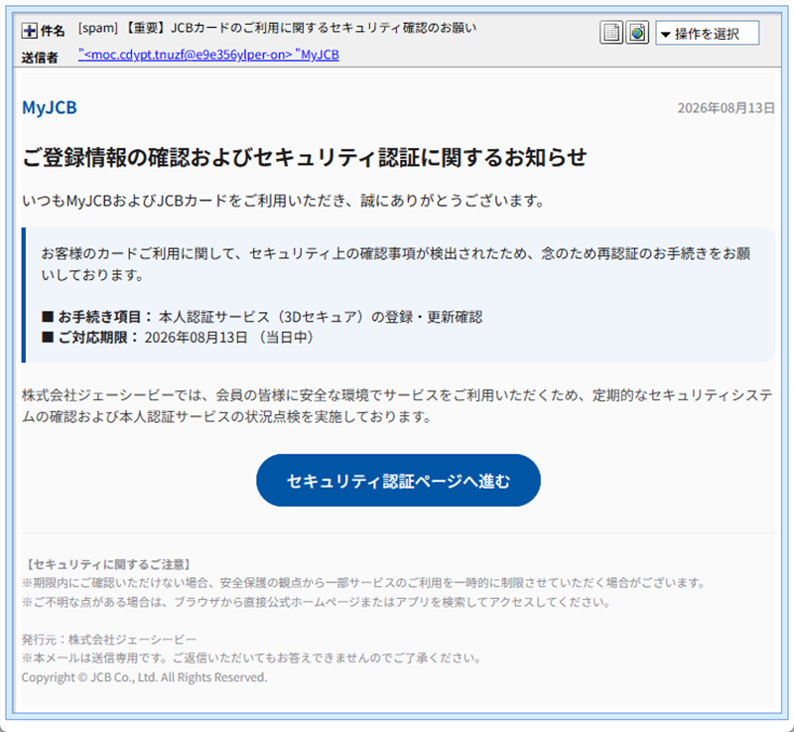
Task: Click the paragraph starting 株式会社ジェーシービーでは
Action: (397, 406)
